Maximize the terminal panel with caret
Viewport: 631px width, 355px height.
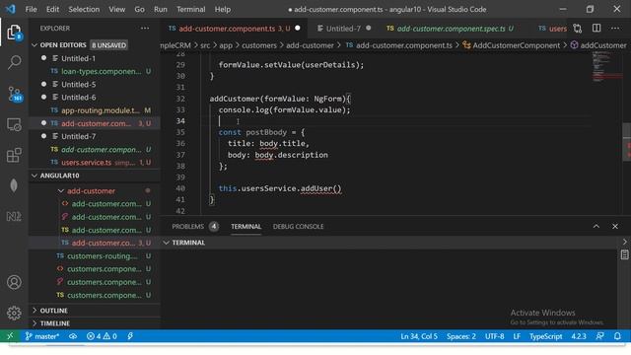pos(596,226)
